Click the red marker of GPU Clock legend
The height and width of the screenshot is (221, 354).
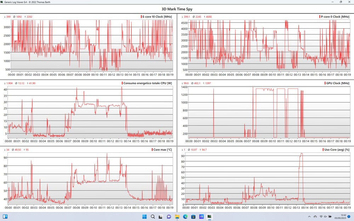[x=325, y=83]
